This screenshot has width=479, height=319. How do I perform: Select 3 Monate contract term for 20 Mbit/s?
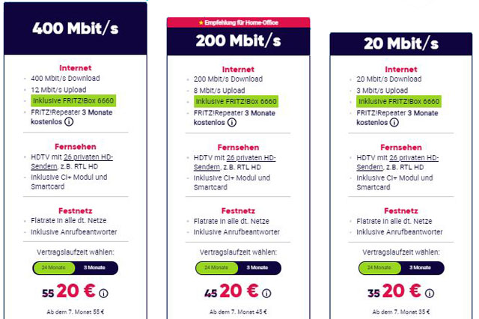421,268
